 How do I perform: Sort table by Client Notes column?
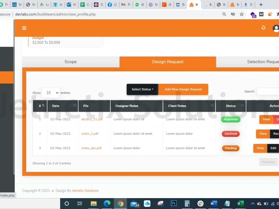pyautogui.click(x=189, y=106)
